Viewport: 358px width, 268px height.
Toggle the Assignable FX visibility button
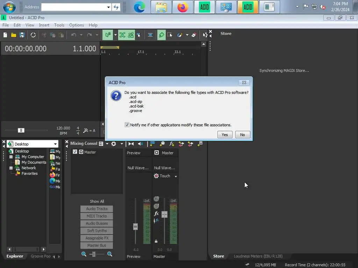[96, 238]
